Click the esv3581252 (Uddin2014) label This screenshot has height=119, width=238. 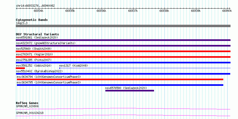coord(34,66)
